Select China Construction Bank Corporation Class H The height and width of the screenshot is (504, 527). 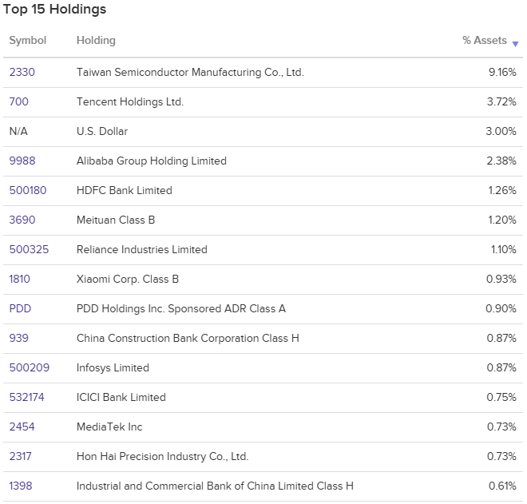(x=188, y=338)
